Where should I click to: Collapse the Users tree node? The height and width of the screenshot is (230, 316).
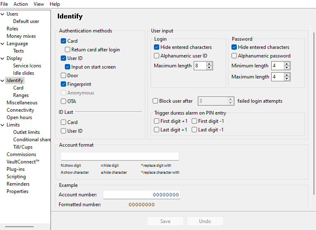(3, 14)
